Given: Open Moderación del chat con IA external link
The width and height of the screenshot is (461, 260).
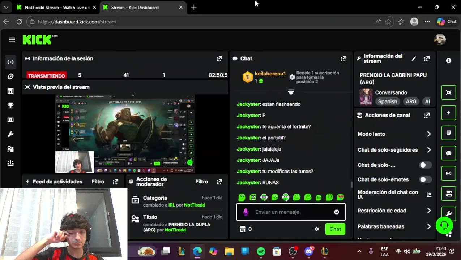Looking at the screenshot, I should click(x=429, y=195).
